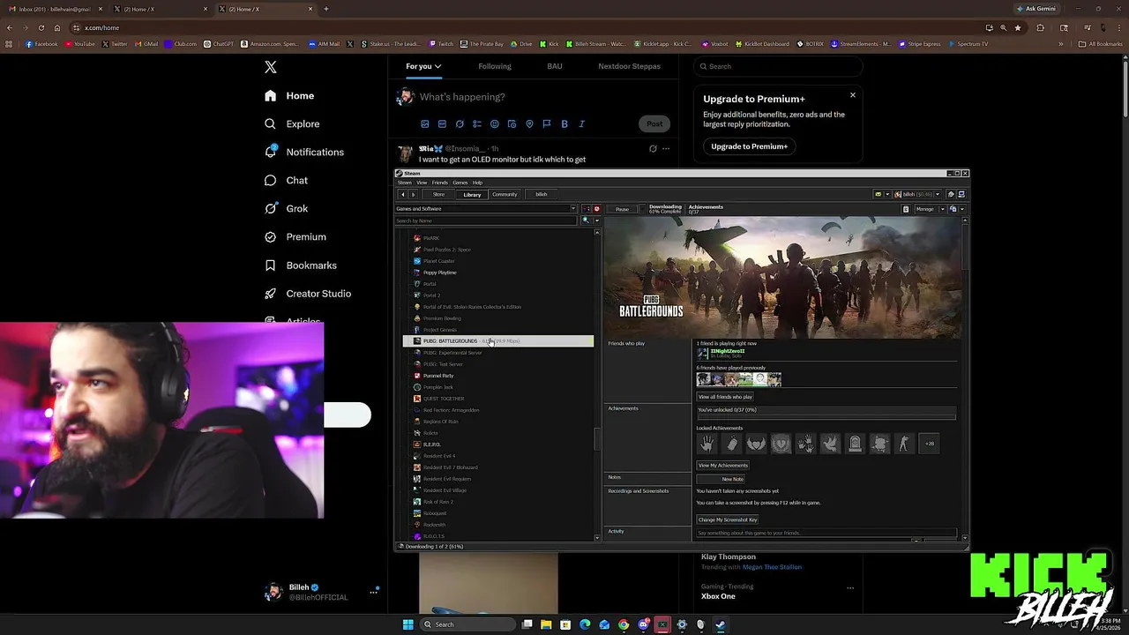Image resolution: width=1129 pixels, height=635 pixels.
Task: Click the add image icon in the X composer
Action: (x=424, y=124)
